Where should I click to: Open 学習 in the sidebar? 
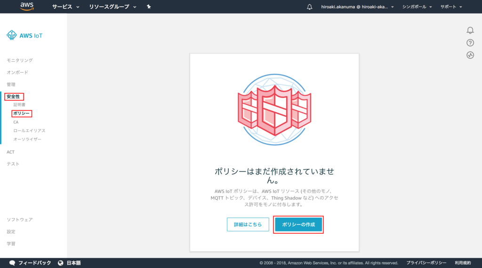click(x=11, y=244)
